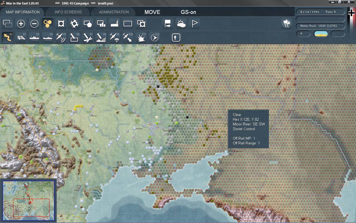The height and width of the screenshot is (223, 356).
Task: Toggle unit counters with the stacked rectangles icon
Action: point(8,24)
